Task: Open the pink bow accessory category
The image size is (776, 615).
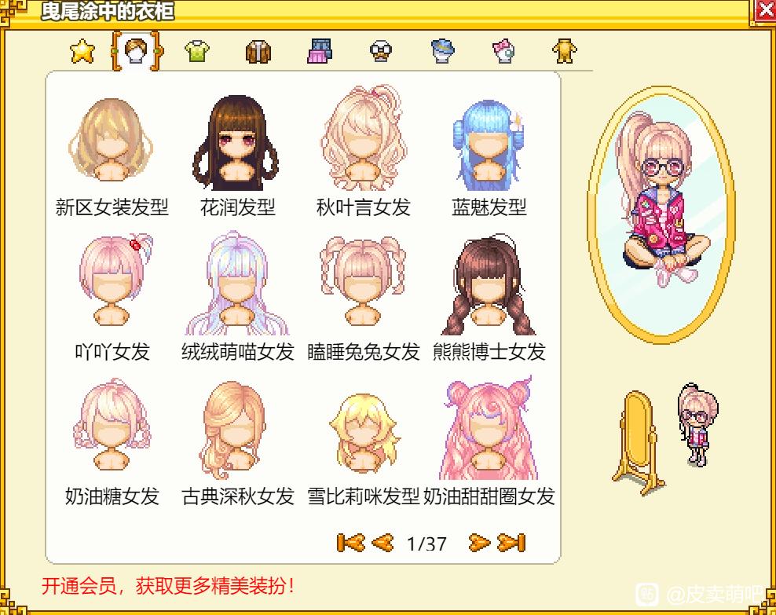Action: click(x=503, y=52)
